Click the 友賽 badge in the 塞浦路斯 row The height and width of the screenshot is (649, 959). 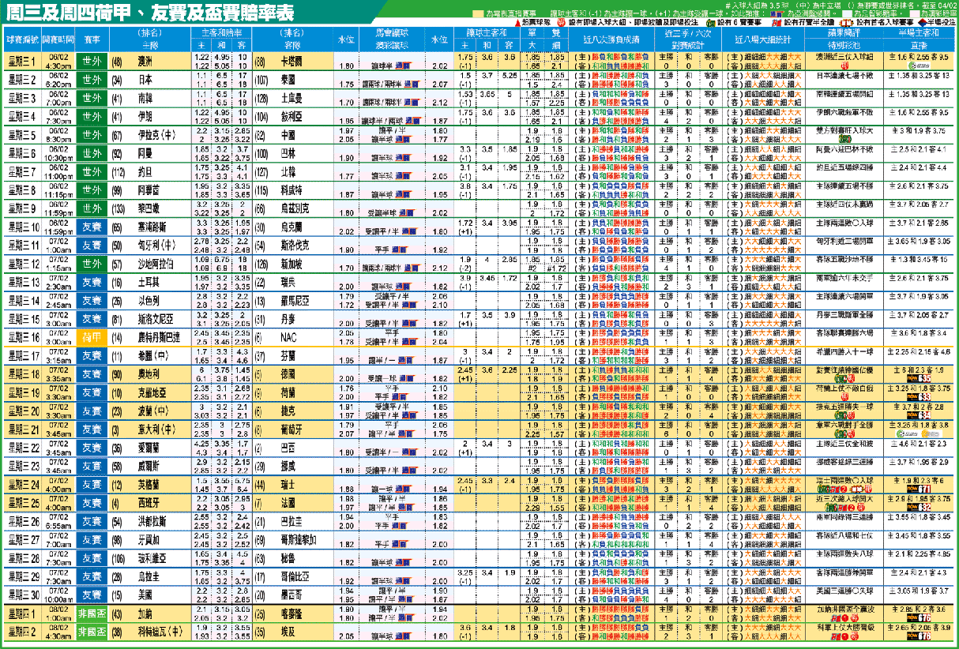[92, 227]
